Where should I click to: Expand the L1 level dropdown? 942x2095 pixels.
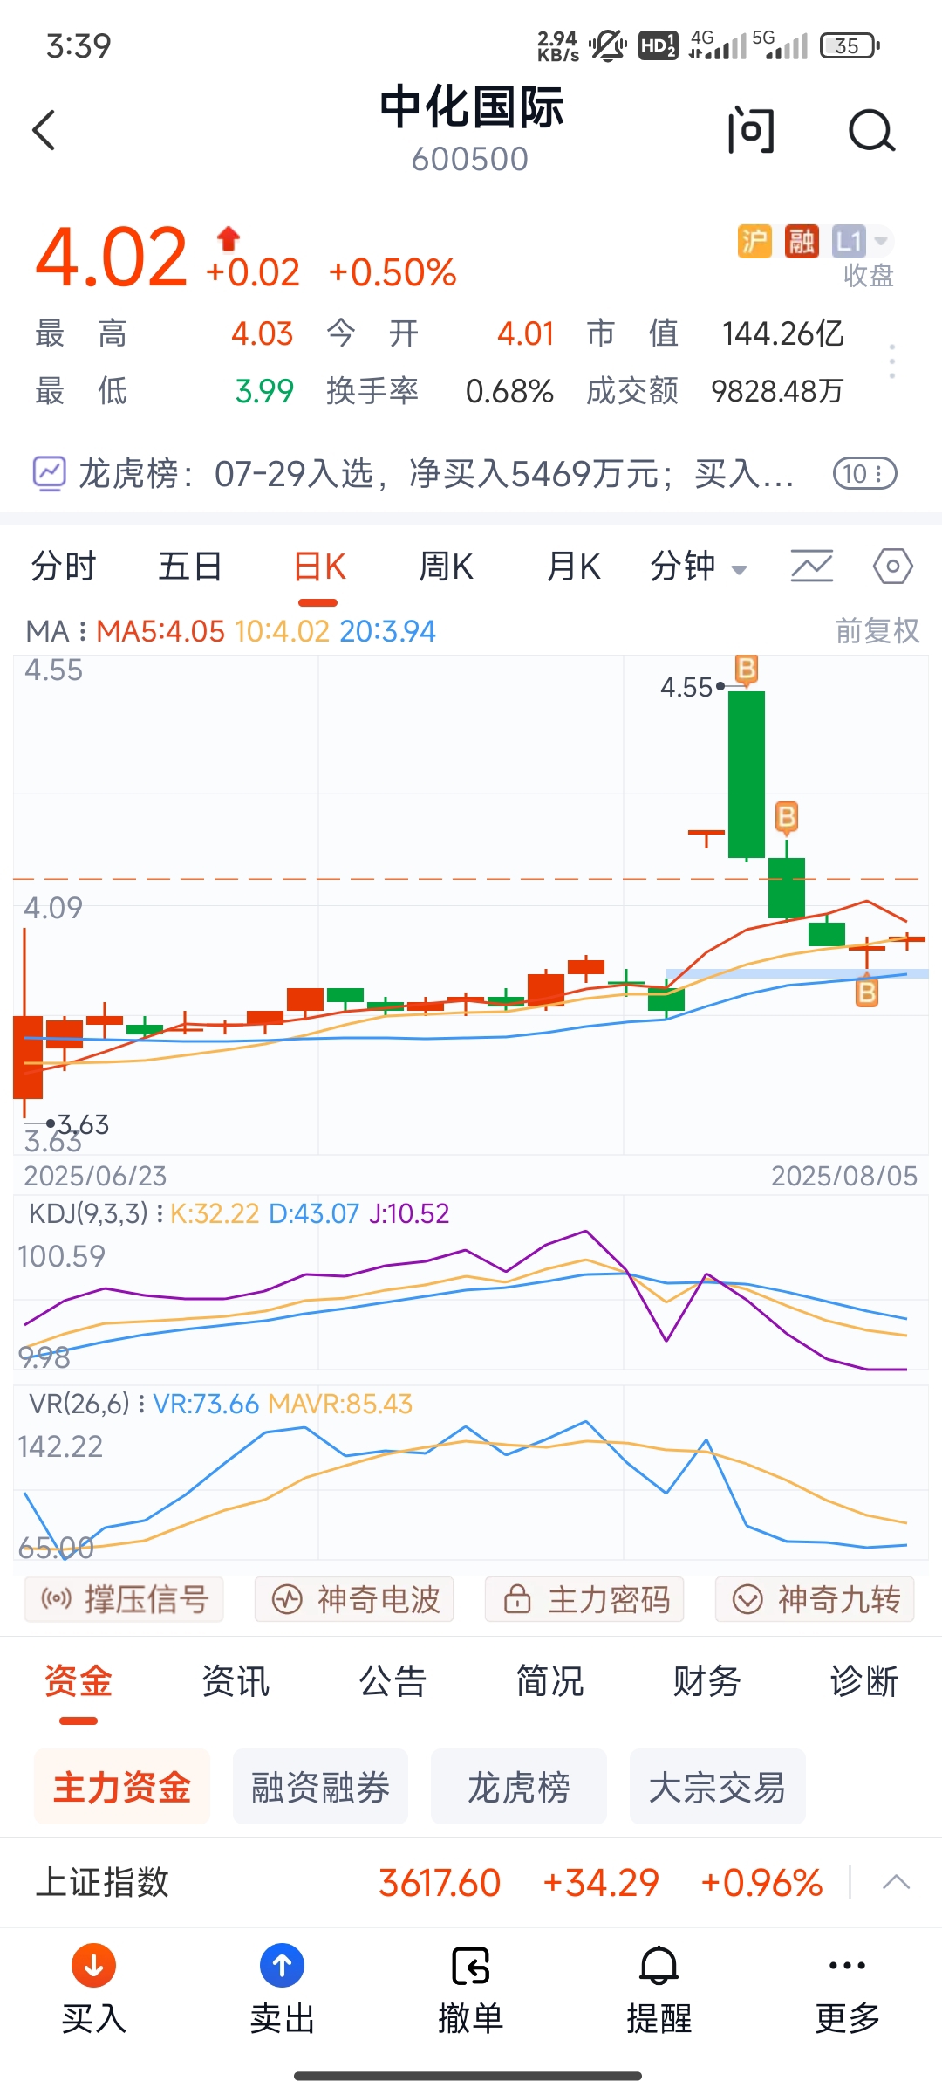[863, 241]
